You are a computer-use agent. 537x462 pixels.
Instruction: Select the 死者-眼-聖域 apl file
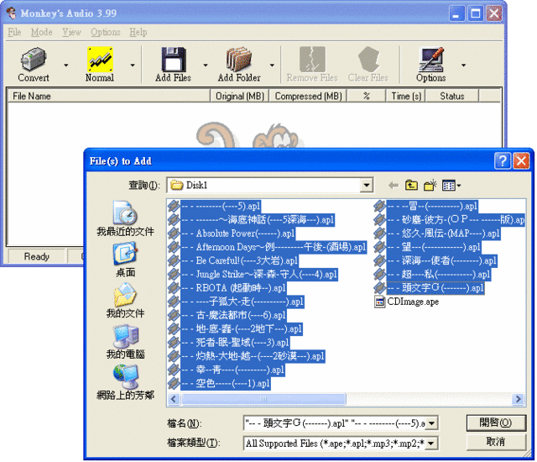click(x=229, y=343)
